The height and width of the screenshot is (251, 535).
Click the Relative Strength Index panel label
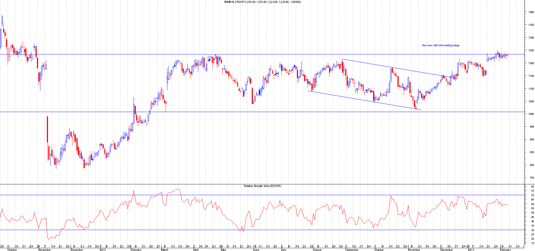click(x=262, y=186)
